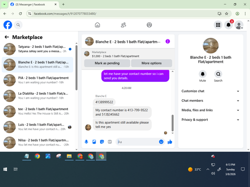Click the conversation list scrollbar
This screenshot has width=250, height=187.
click(x=76, y=68)
